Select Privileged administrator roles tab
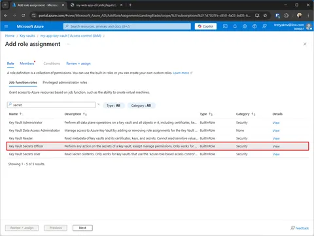The image size is (314, 236). 65,83
